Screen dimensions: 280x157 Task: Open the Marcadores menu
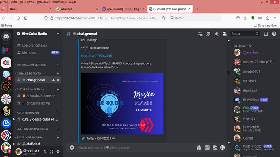point(43,2)
